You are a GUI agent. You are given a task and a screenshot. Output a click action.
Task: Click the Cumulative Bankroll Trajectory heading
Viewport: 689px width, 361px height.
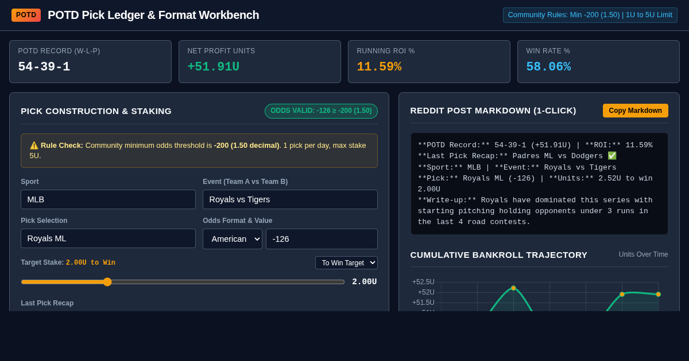(499, 255)
